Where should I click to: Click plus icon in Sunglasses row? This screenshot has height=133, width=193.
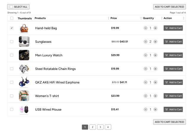(155, 42)
